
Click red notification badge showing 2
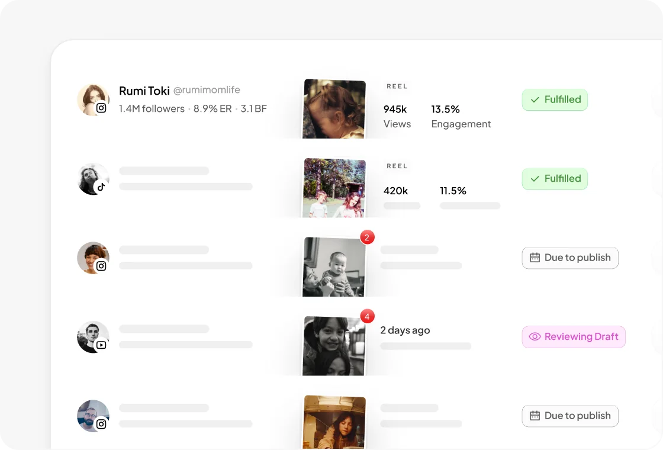click(367, 237)
